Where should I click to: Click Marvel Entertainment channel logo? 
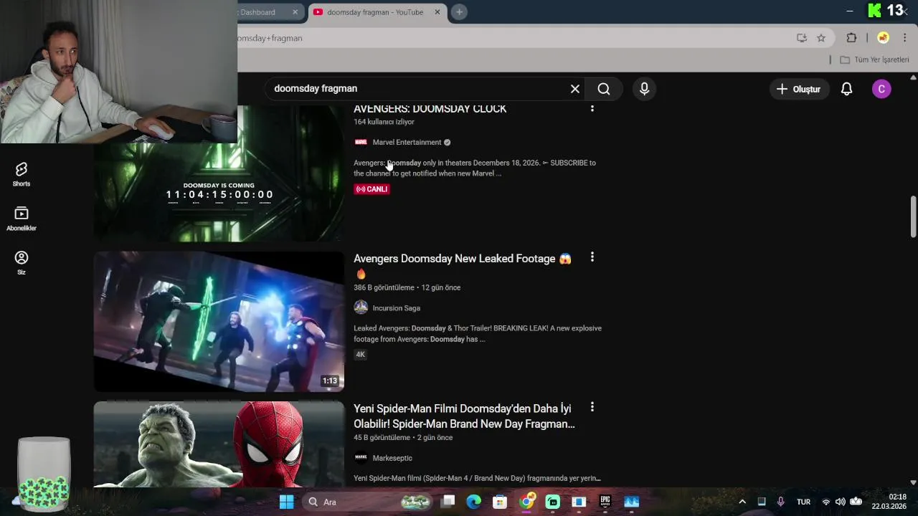(361, 142)
